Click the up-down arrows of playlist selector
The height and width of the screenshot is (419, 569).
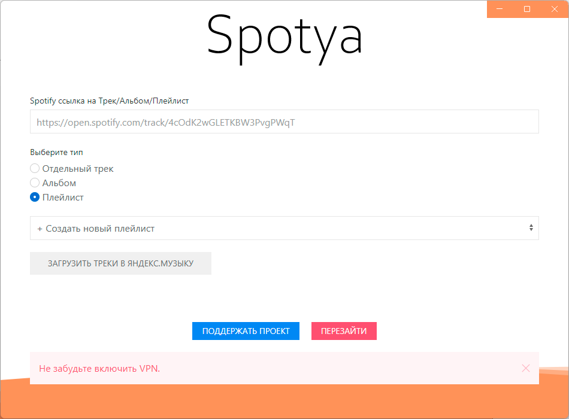[x=531, y=228]
